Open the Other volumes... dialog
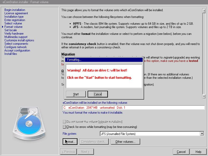Viewport: 208px width, 156px height. pyautogui.click(x=125, y=142)
